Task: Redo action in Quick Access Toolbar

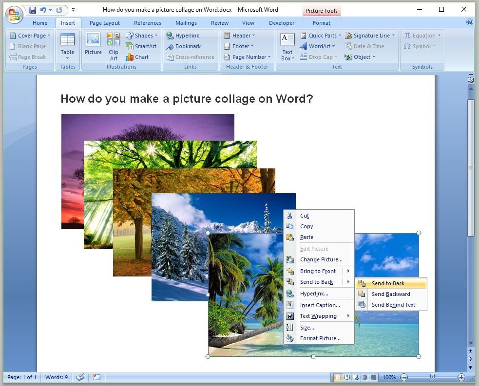Action: (59, 10)
